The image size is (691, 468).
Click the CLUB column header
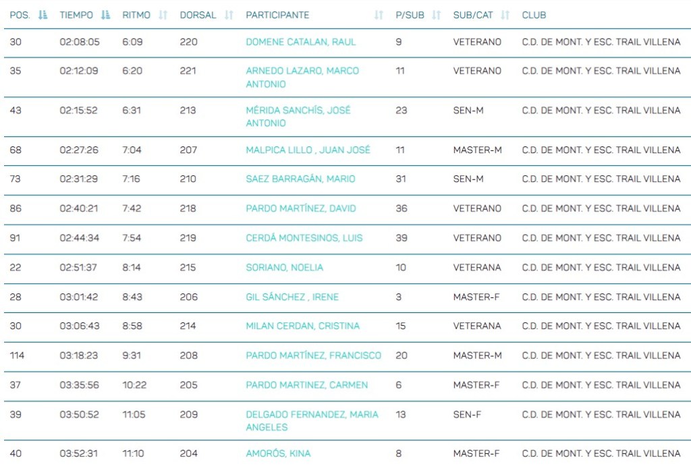534,15
